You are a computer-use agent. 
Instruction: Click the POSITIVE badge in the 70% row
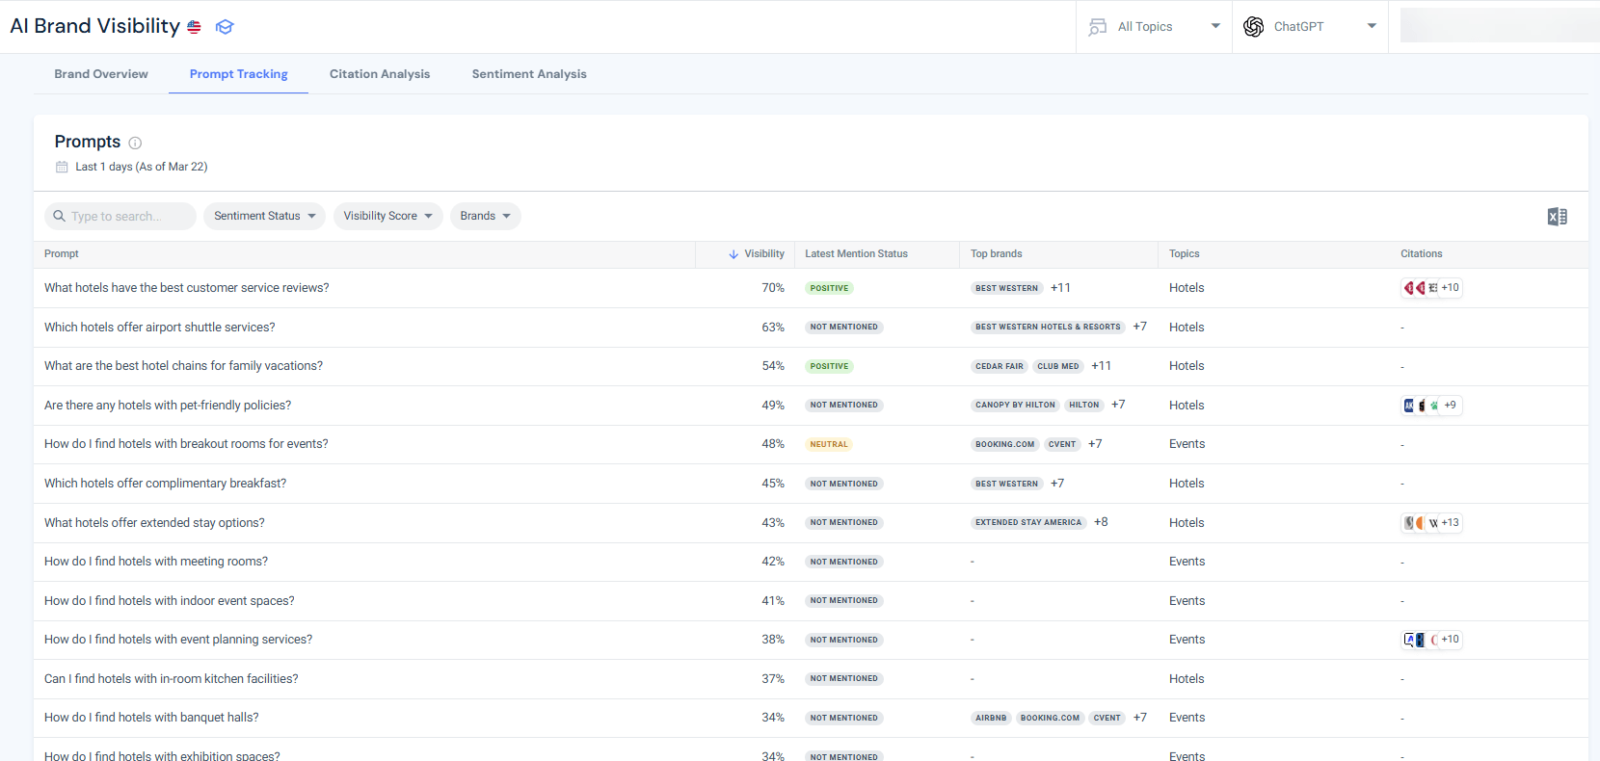coord(829,288)
